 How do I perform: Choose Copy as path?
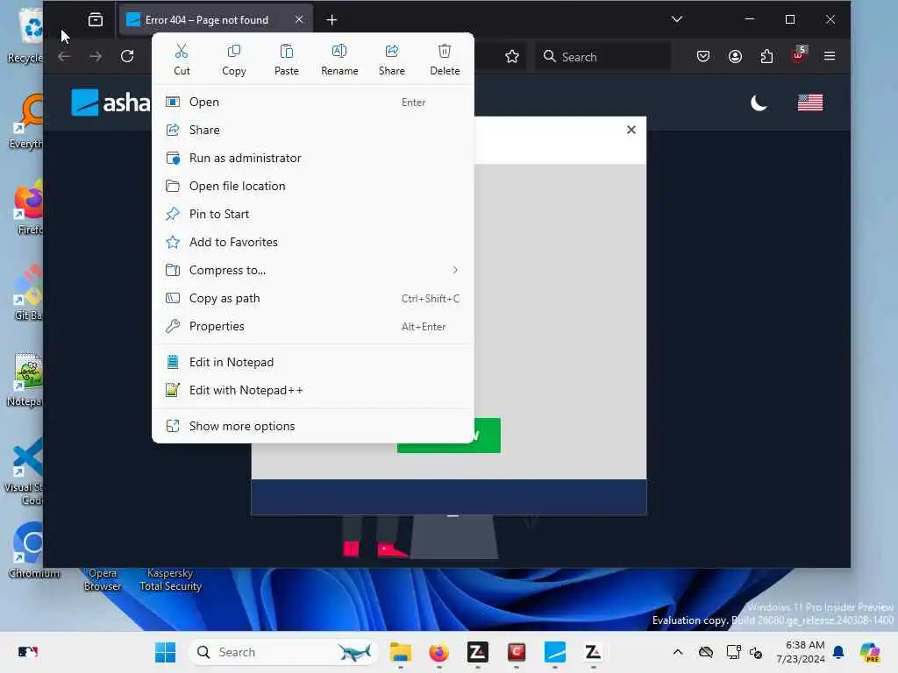tap(313, 298)
